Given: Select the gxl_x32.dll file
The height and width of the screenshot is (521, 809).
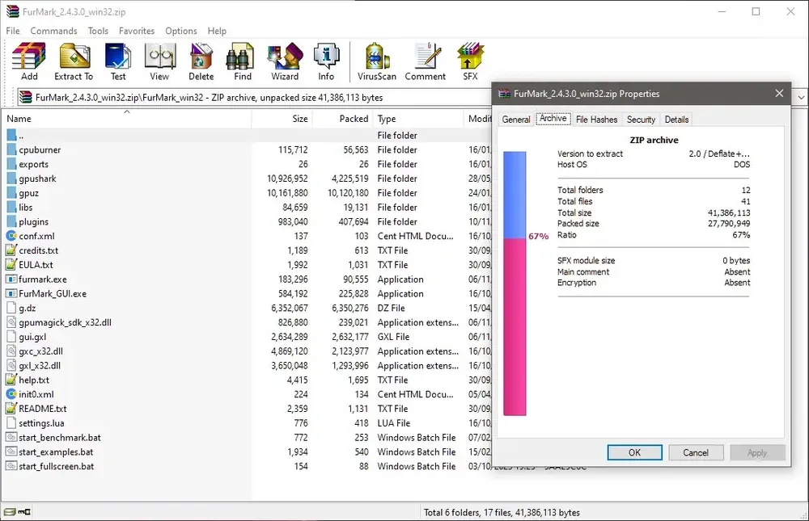Looking at the screenshot, I should [246, 366].
